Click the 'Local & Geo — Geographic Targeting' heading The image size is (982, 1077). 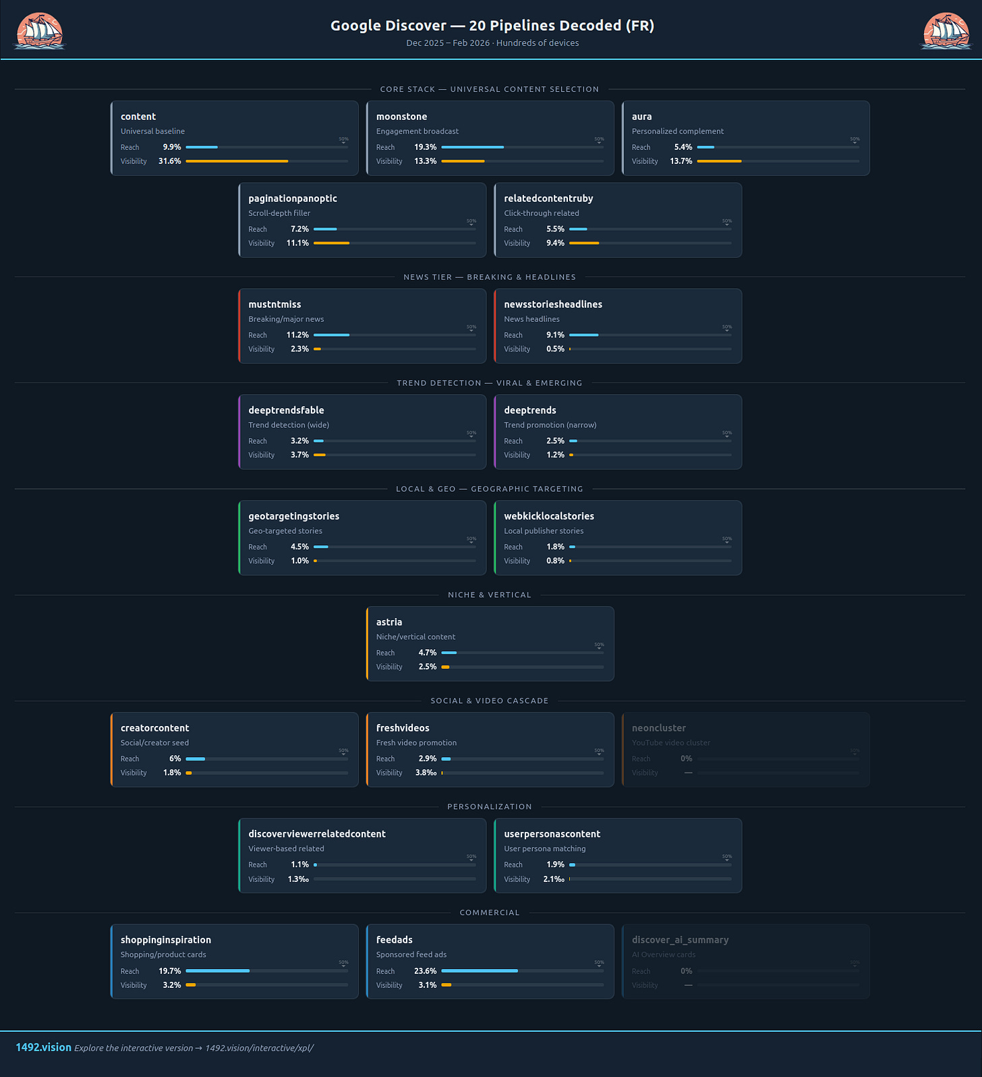[x=490, y=489]
